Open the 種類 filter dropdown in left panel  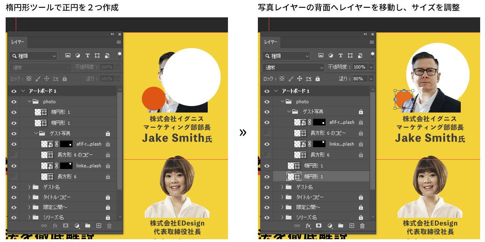[33, 56]
